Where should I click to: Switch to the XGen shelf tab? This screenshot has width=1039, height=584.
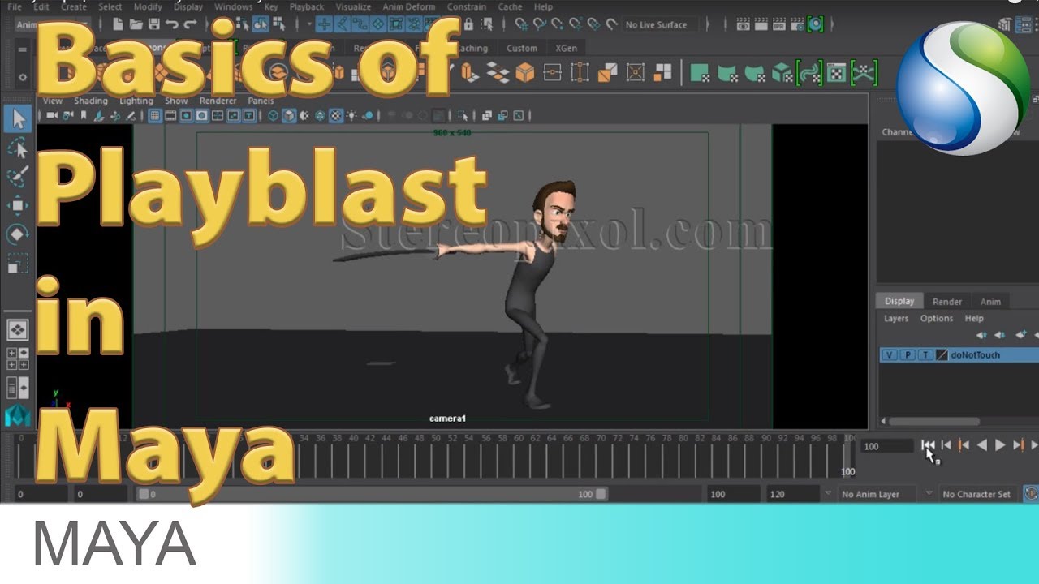pos(566,48)
